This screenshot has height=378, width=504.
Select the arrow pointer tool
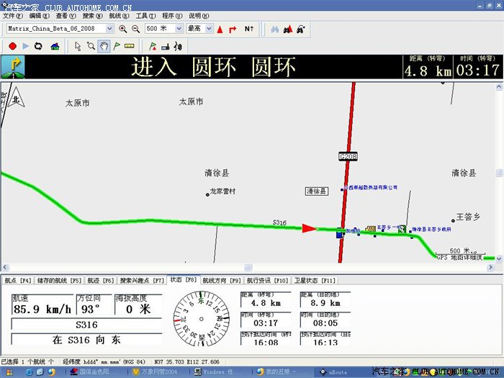(78, 46)
